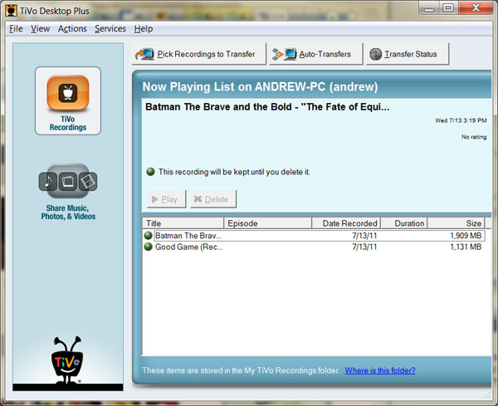Click green status dot beside Good Game row
The height and width of the screenshot is (406, 498).
148,247
